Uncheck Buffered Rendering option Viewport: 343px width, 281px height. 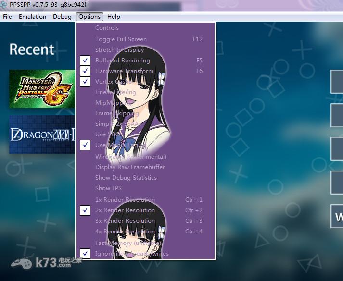pos(122,61)
